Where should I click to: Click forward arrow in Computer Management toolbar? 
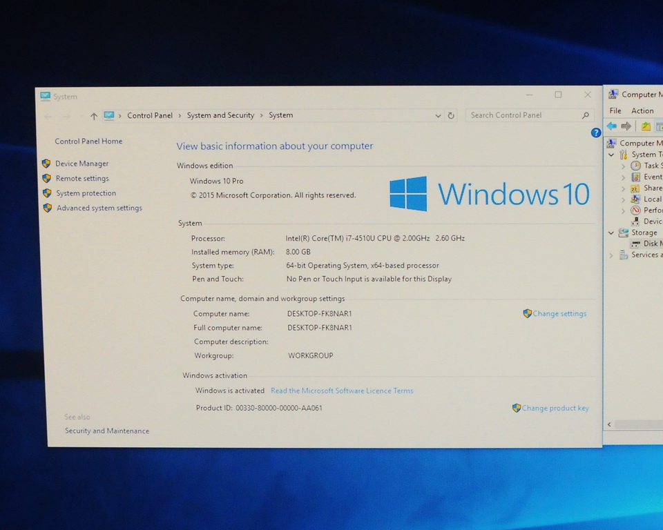[626, 126]
